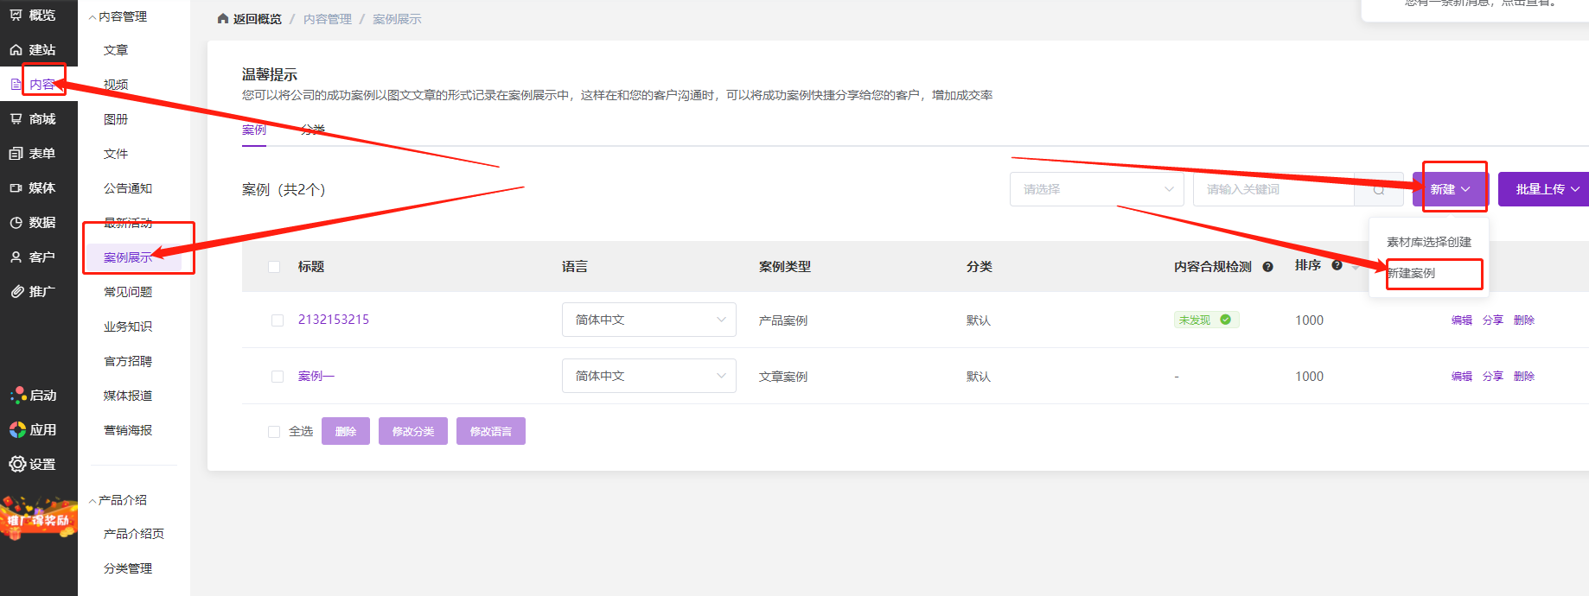Click the 修改语言 button
The width and height of the screenshot is (1589, 596).
(x=491, y=431)
